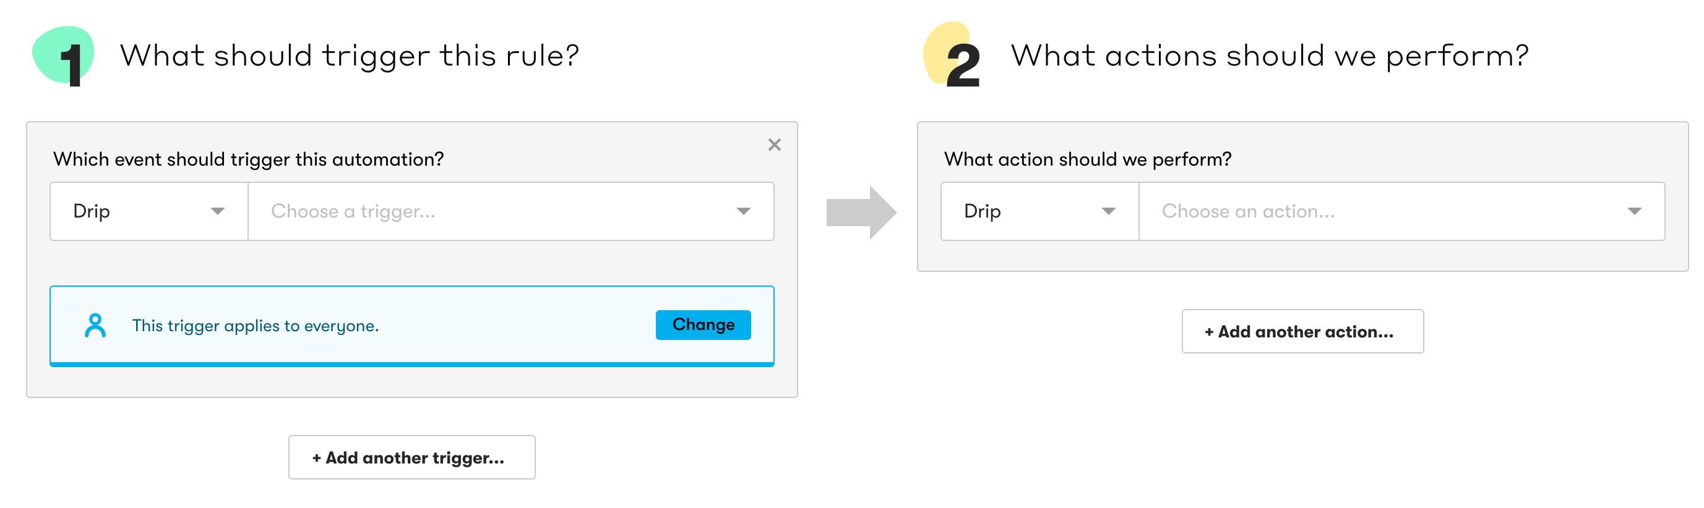Expand the "Choose an action..." dropdown

[1401, 211]
